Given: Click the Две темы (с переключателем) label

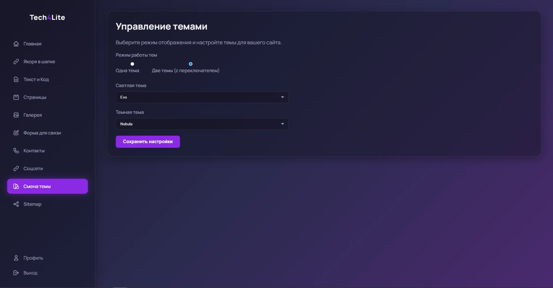Looking at the screenshot, I should point(185,71).
